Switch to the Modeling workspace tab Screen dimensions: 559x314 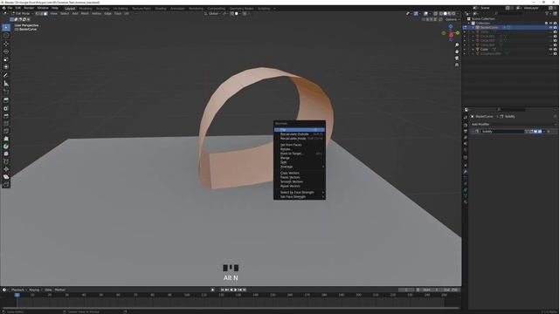[86, 8]
